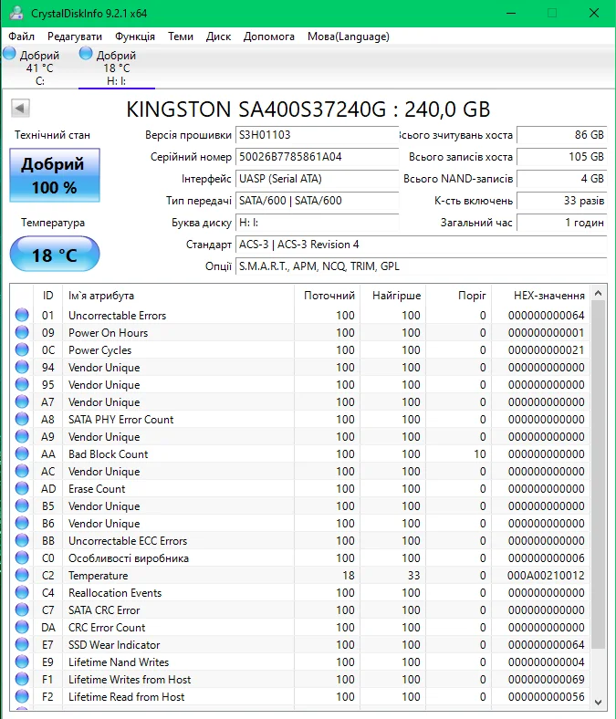This screenshot has width=616, height=719.
Task: Click the status orb for Lifetime Read from Host
Action: (x=22, y=696)
